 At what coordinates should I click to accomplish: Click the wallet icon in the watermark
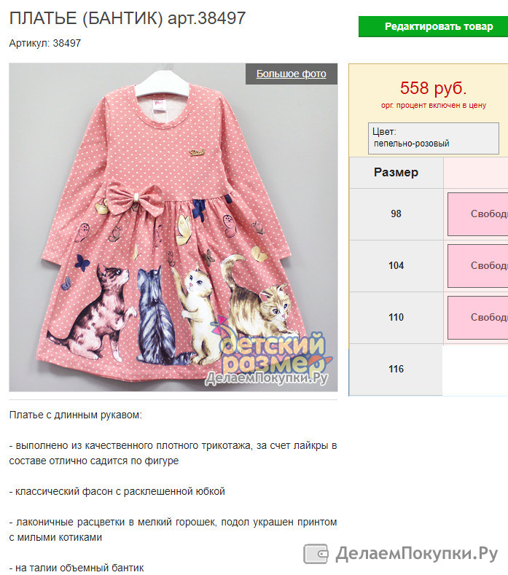[316, 554]
